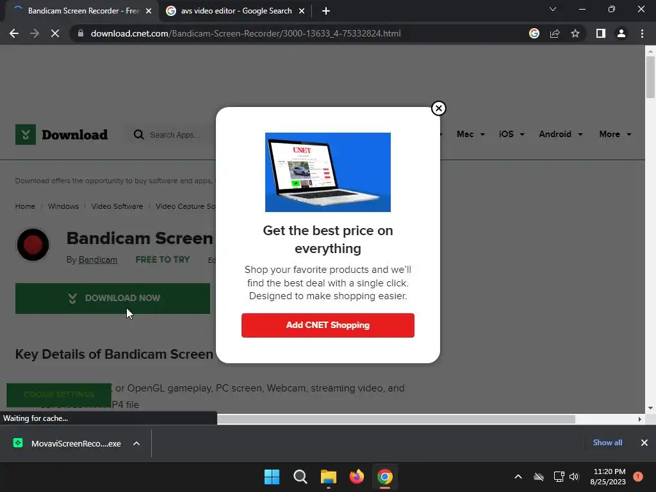Open volume control tray icon
The image size is (656, 492).
click(574, 477)
